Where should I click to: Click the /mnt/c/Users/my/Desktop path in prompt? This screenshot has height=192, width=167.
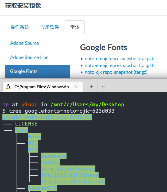(87, 105)
